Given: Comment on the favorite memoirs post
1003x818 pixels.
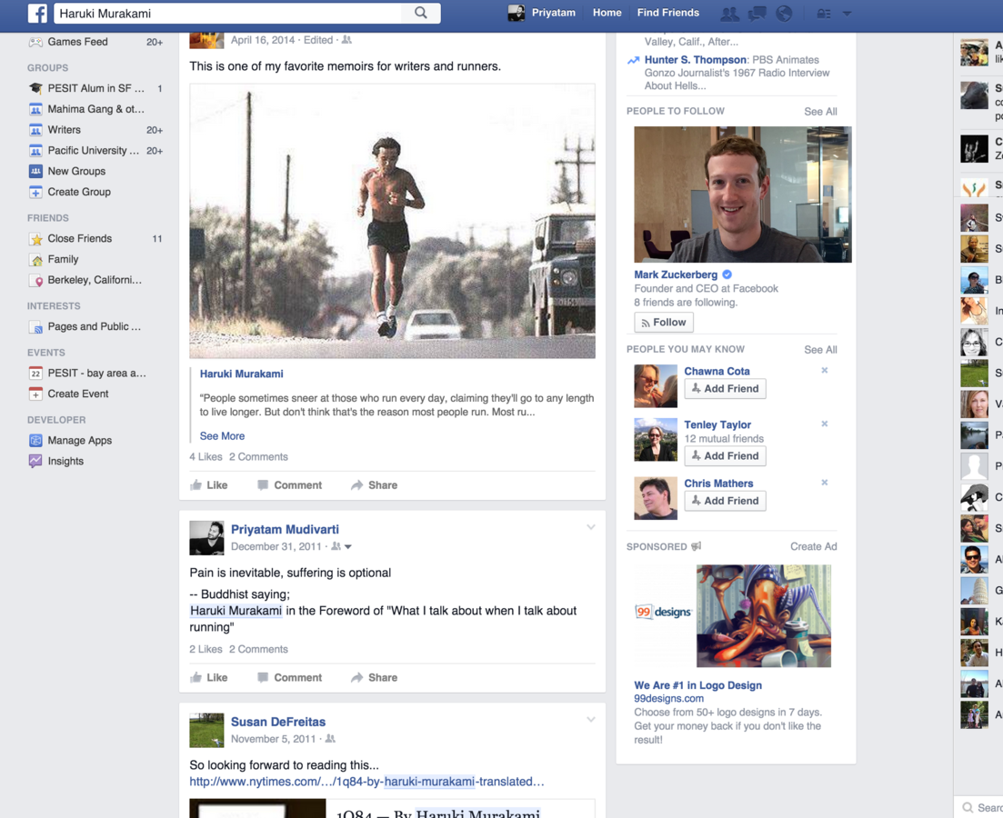Looking at the screenshot, I should 290,484.
